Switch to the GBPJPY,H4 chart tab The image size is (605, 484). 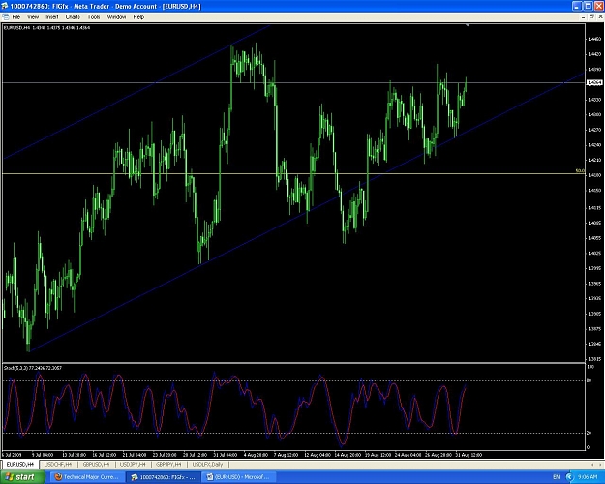(x=168, y=464)
